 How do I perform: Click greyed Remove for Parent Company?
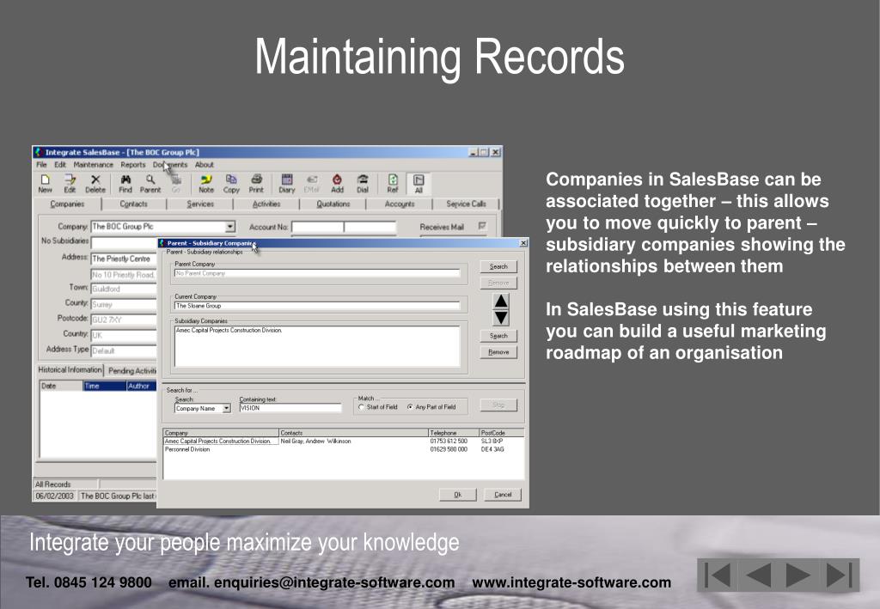498,283
